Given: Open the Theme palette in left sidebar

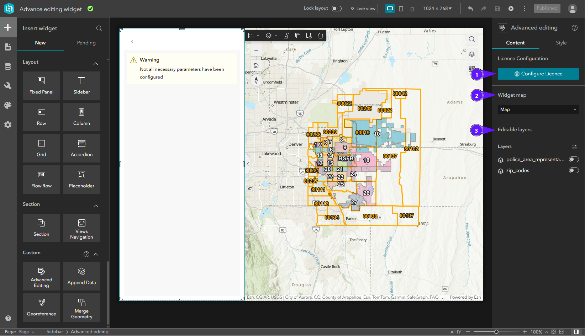Looking at the screenshot, I should coord(8,105).
